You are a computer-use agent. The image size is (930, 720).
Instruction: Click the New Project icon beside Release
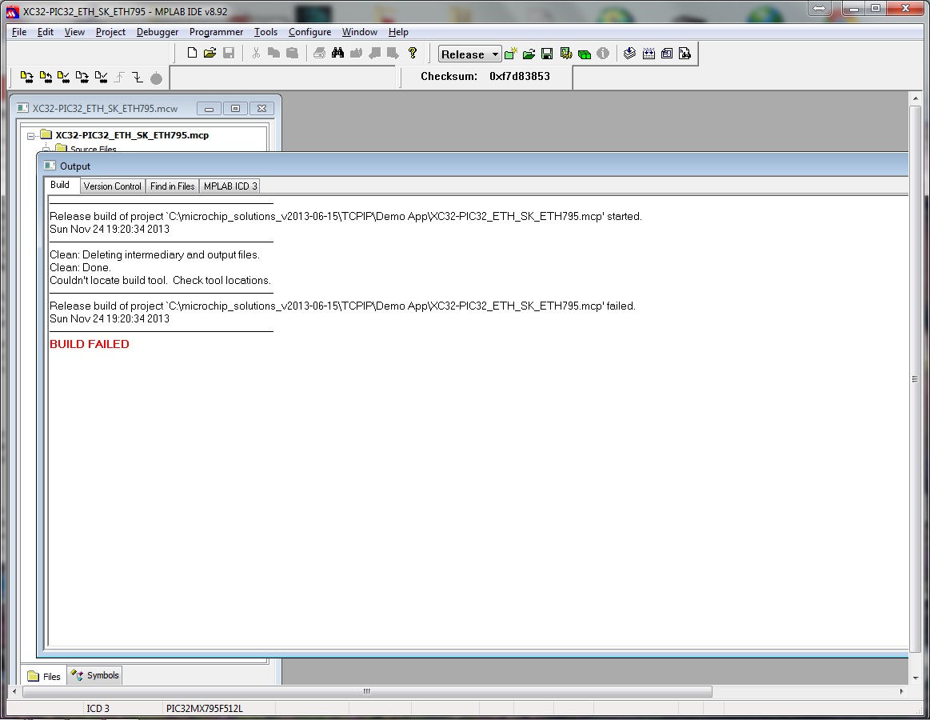[511, 54]
